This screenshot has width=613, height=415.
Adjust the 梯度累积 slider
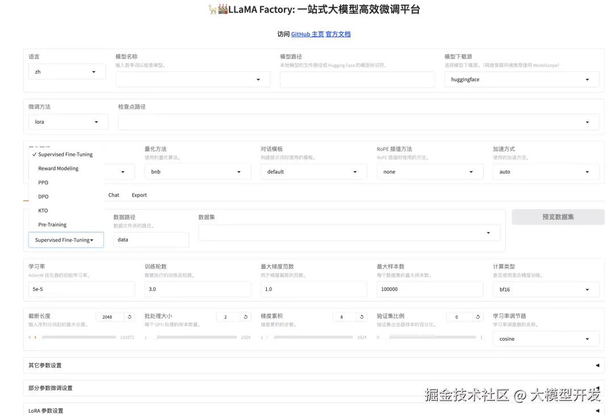coord(310,337)
